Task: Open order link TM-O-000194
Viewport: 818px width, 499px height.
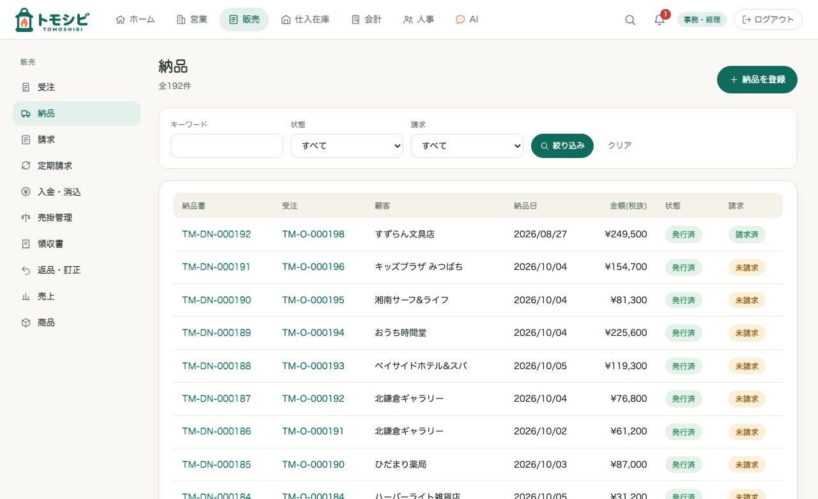Action: tap(313, 333)
